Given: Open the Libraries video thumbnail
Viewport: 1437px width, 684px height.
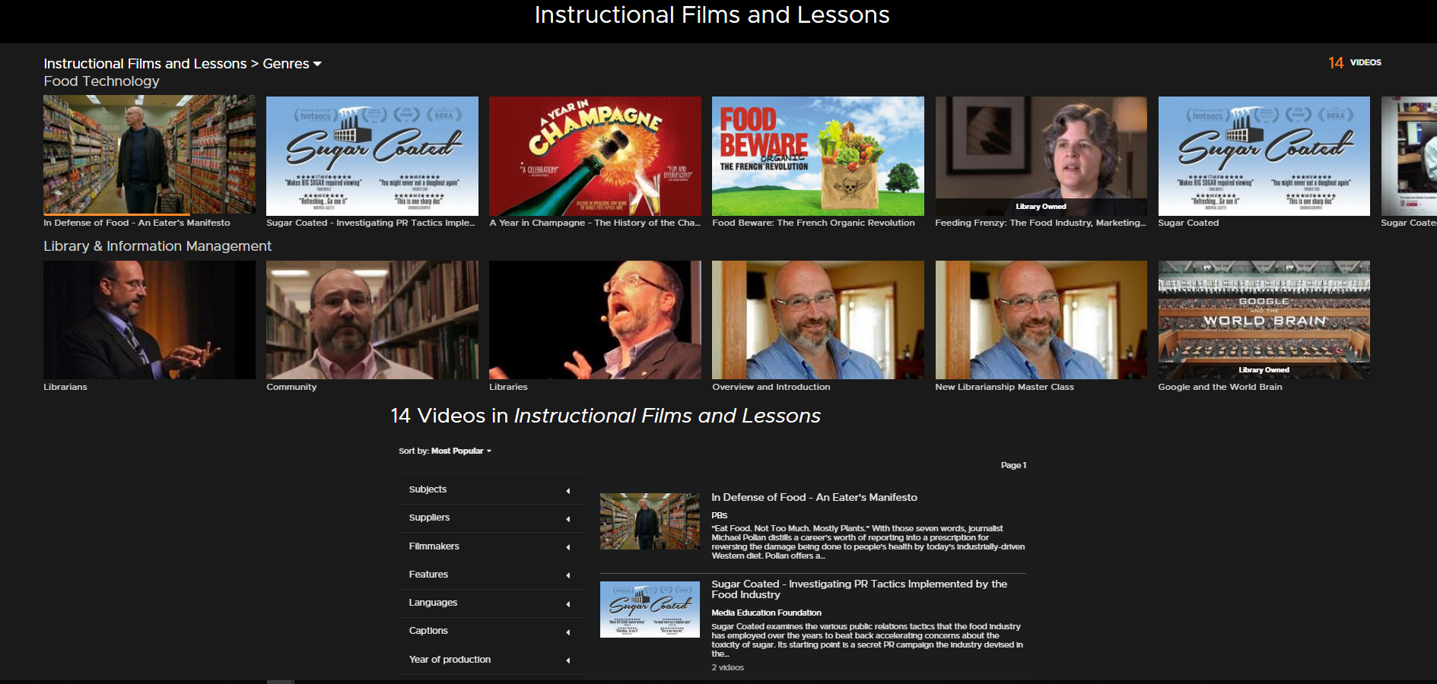Looking at the screenshot, I should click(x=595, y=320).
